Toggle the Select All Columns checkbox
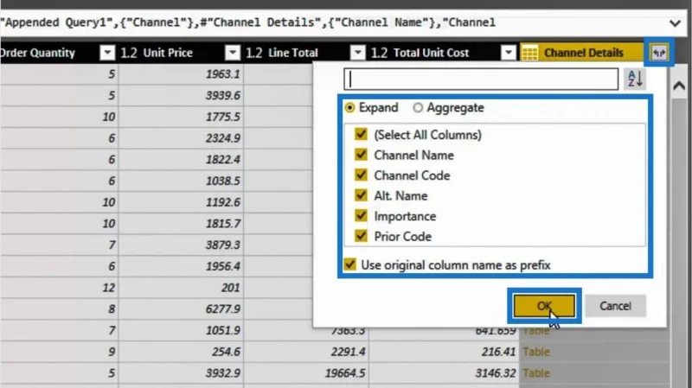Screen dimensions: 692x388 point(361,134)
